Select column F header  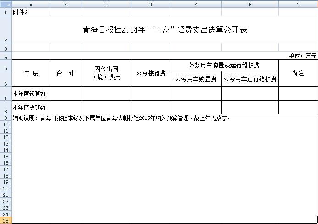coord(250,4)
